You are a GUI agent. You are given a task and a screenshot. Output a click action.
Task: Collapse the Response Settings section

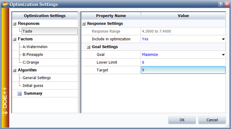coord(84,24)
